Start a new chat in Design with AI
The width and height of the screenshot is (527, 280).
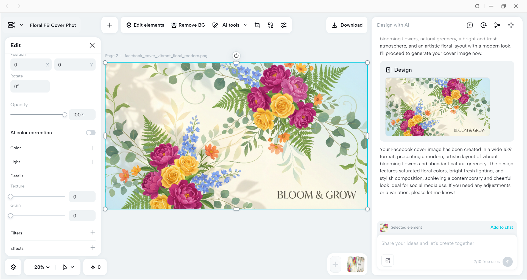click(470, 25)
